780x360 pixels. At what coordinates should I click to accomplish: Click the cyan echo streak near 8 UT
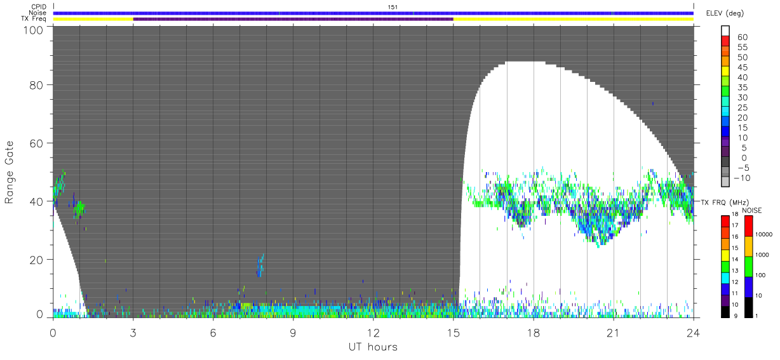260,264
